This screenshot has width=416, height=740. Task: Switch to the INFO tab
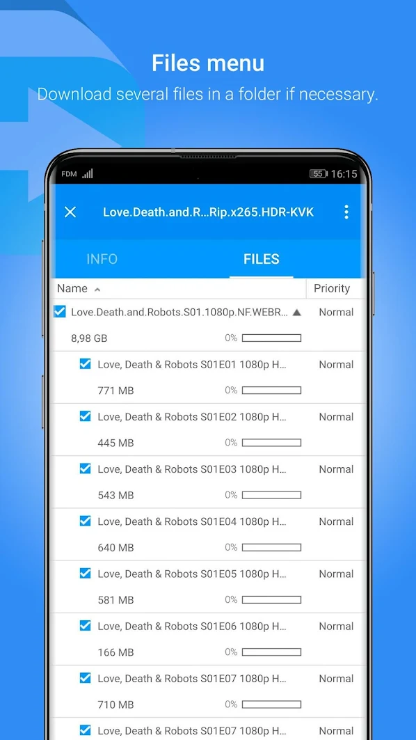point(102,259)
